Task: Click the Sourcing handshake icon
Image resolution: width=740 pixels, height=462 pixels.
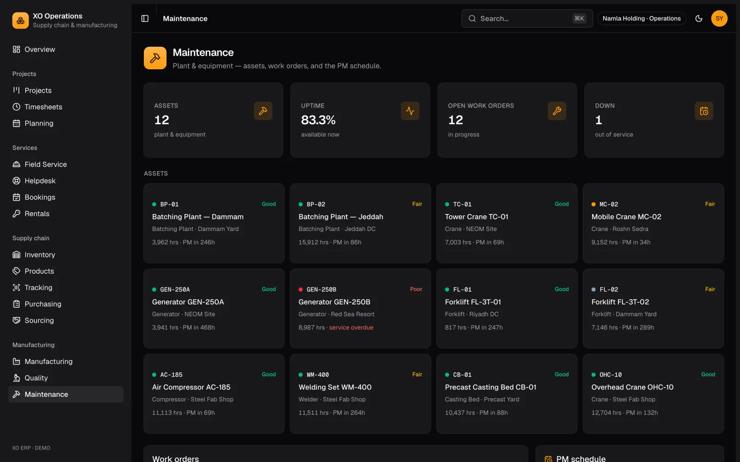Action: tap(17, 320)
